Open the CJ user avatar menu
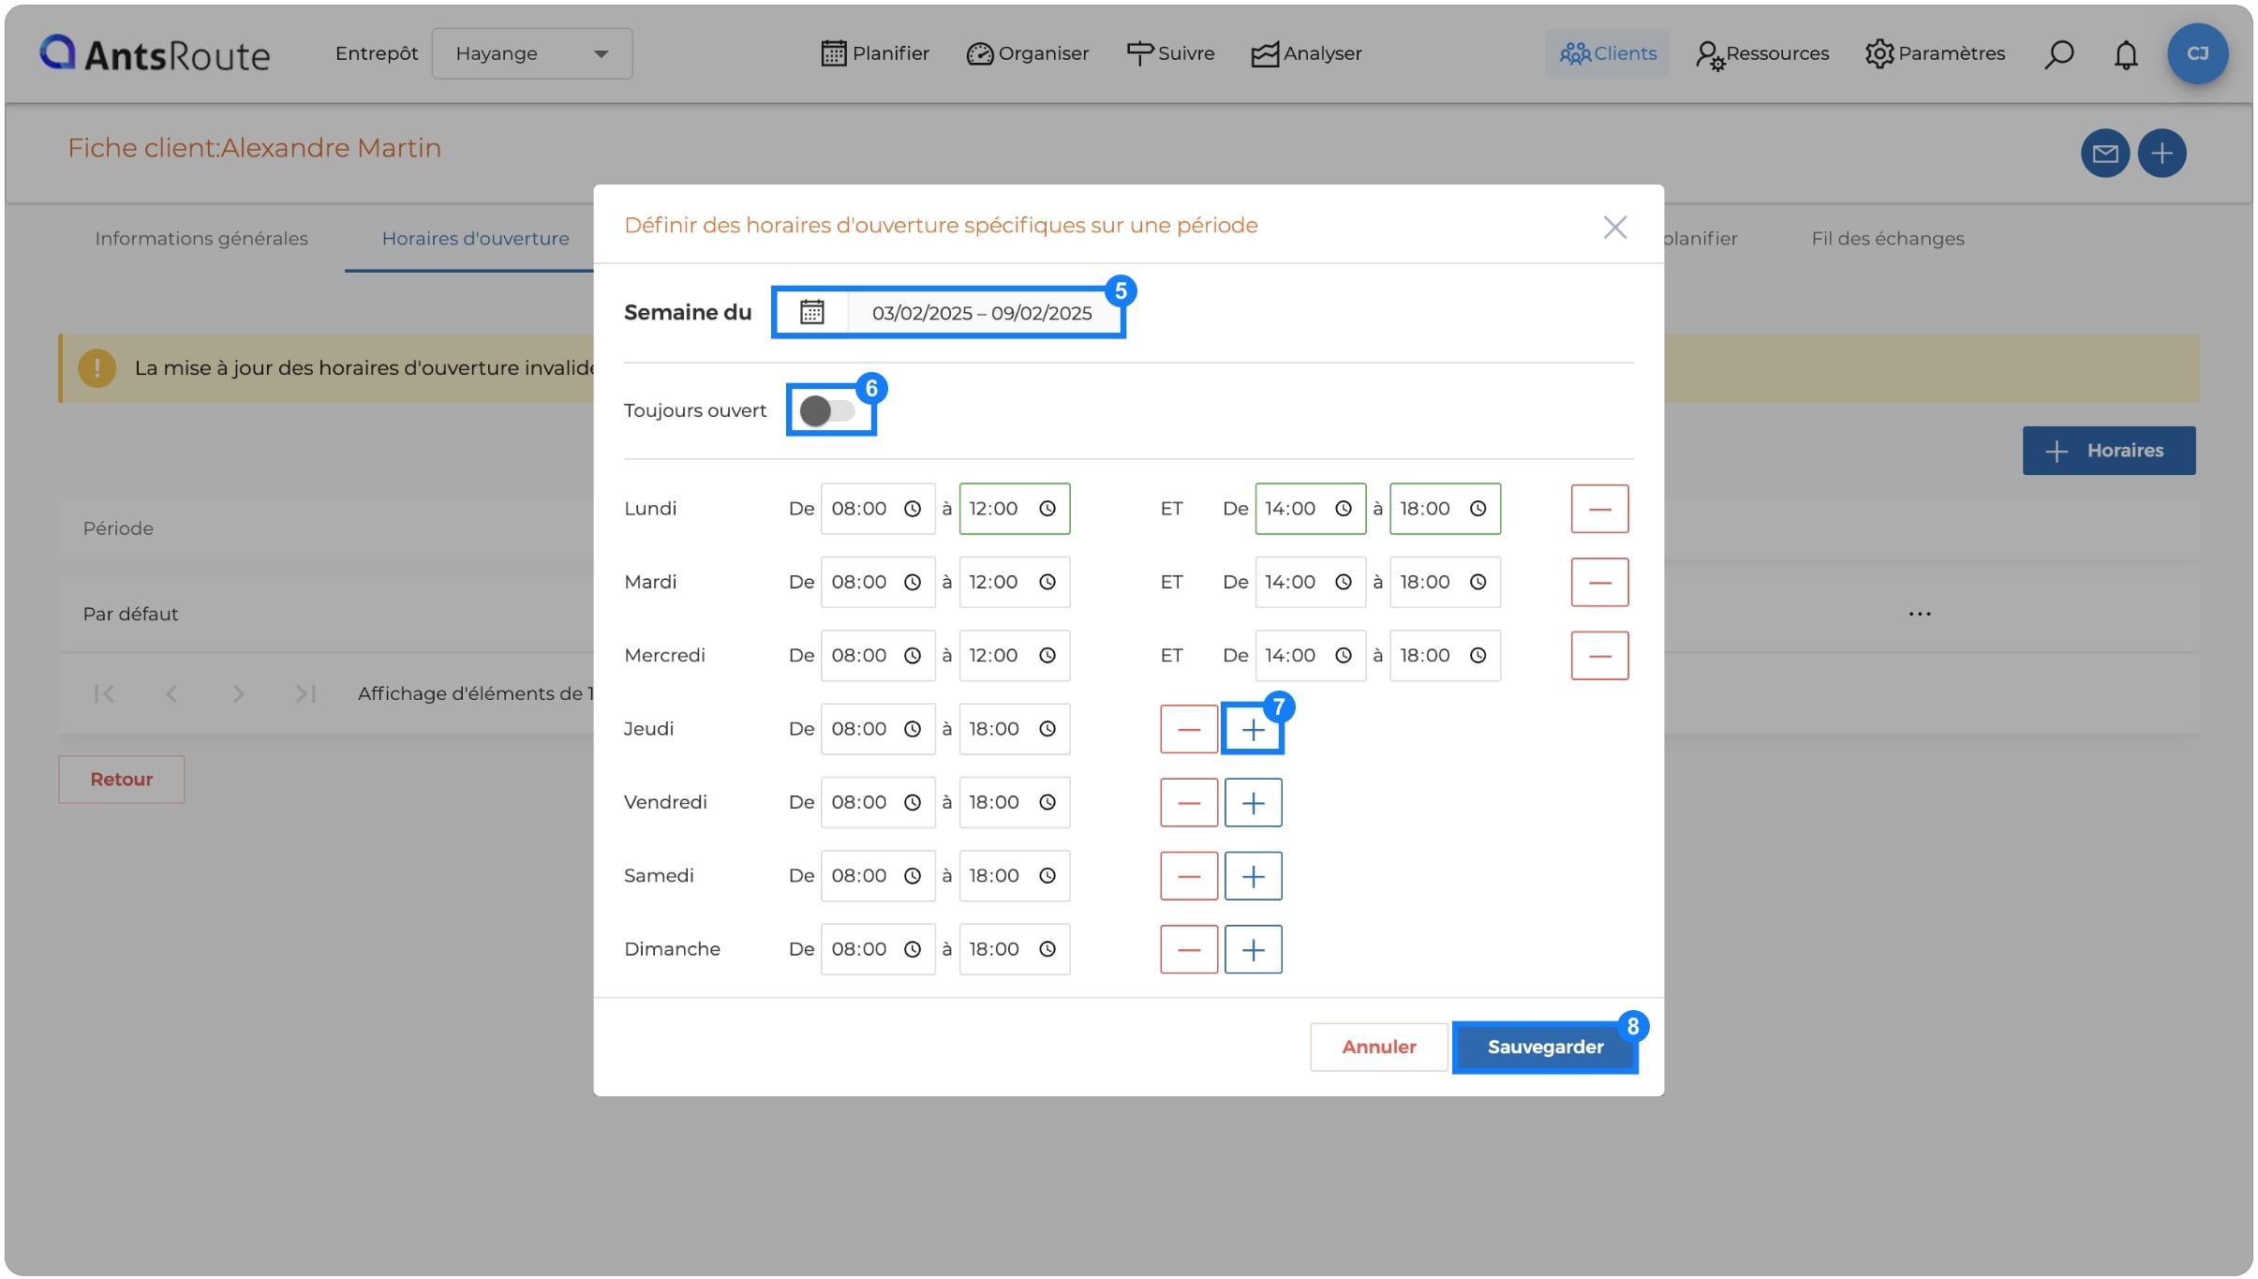This screenshot has height=1279, width=2258. 2197,53
